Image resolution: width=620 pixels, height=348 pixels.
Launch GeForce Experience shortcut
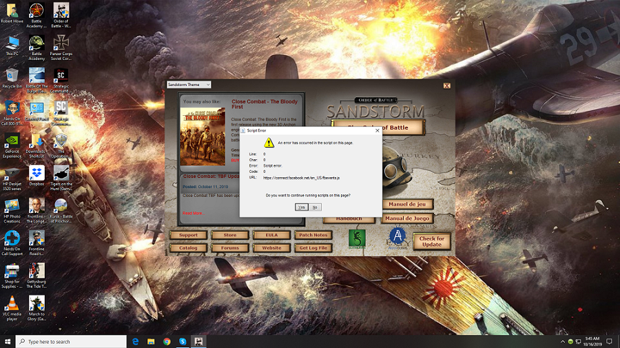[x=12, y=145]
